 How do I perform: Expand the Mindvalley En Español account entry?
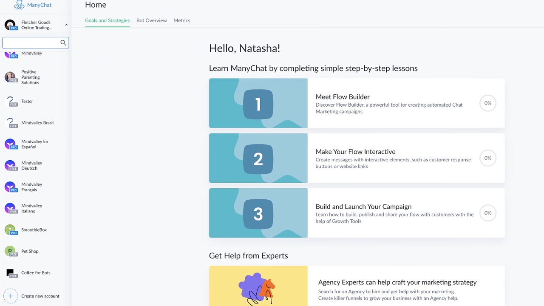tap(11, 144)
